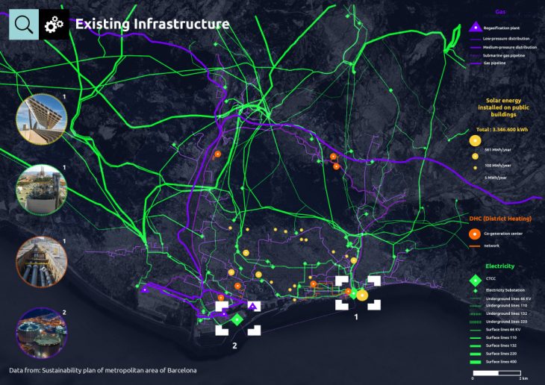Select the large yellow solar marker in area 1

(x=362, y=295)
